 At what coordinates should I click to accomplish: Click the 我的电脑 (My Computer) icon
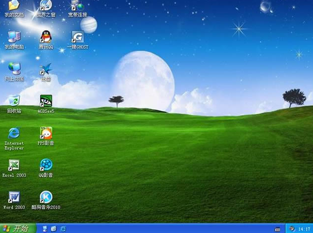point(14,37)
